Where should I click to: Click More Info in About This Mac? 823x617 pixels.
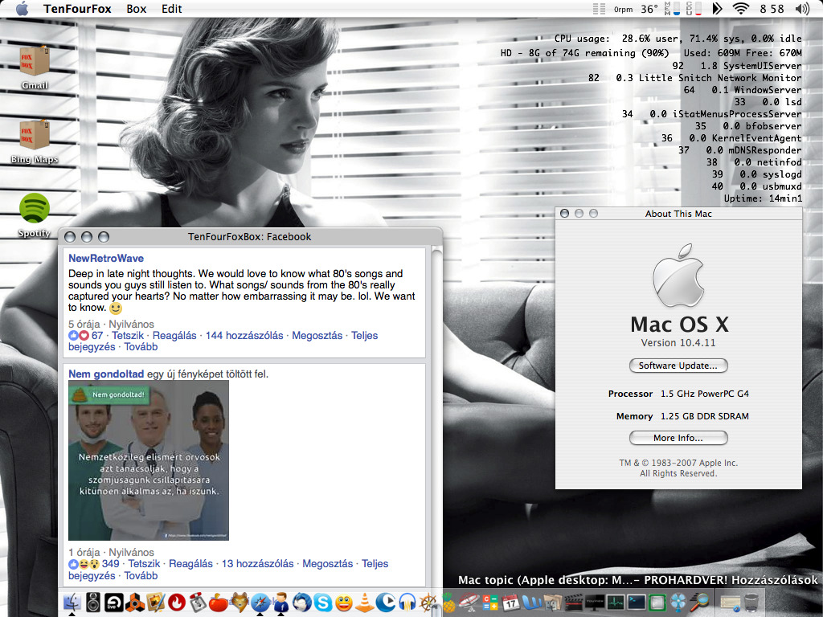(678, 438)
